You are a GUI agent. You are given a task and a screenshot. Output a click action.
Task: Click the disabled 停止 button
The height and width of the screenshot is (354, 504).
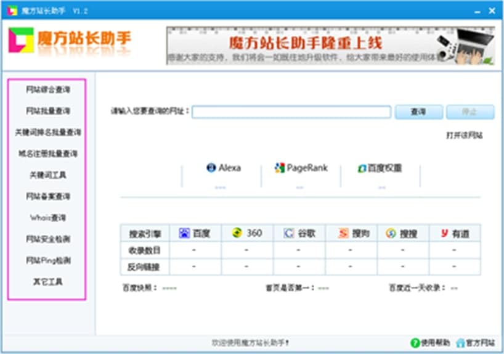[470, 112]
